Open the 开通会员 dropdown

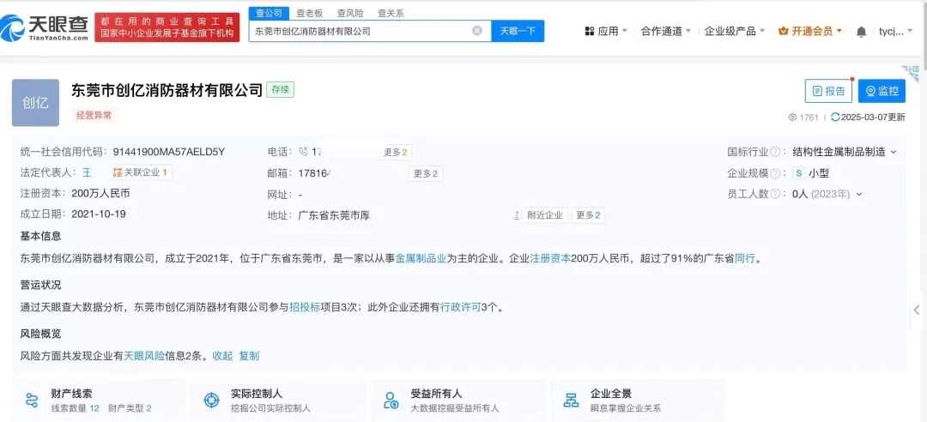point(810,32)
